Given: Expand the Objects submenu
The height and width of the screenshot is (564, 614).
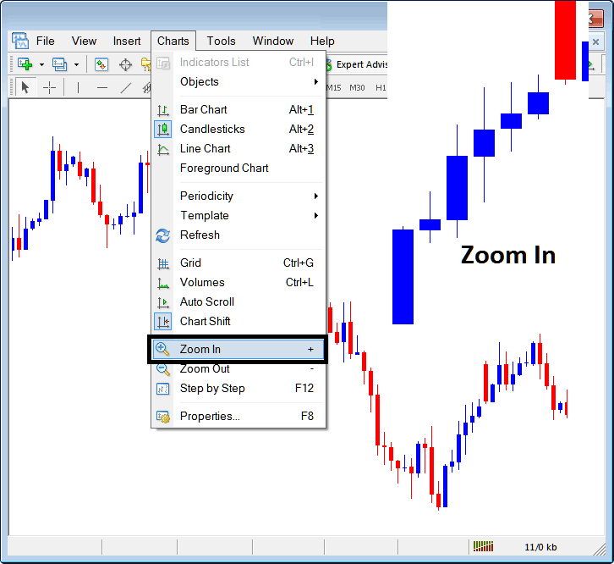Looking at the screenshot, I should (238, 82).
